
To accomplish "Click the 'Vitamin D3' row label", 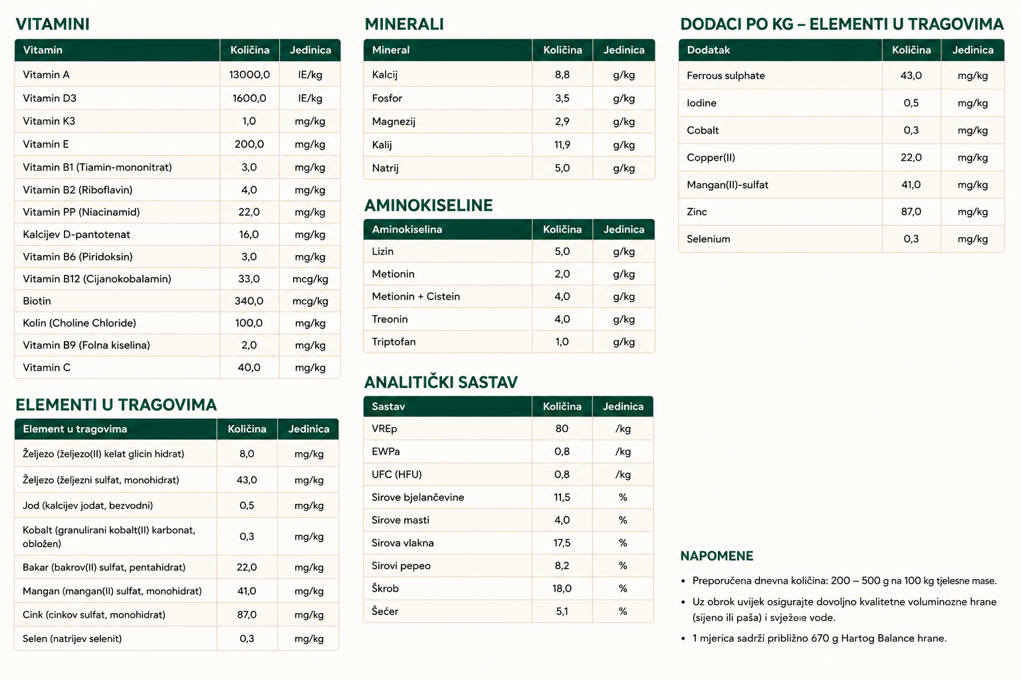I will 49,98.
